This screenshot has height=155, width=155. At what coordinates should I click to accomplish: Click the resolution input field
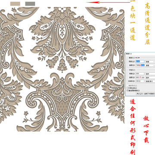[x=140, y=81]
